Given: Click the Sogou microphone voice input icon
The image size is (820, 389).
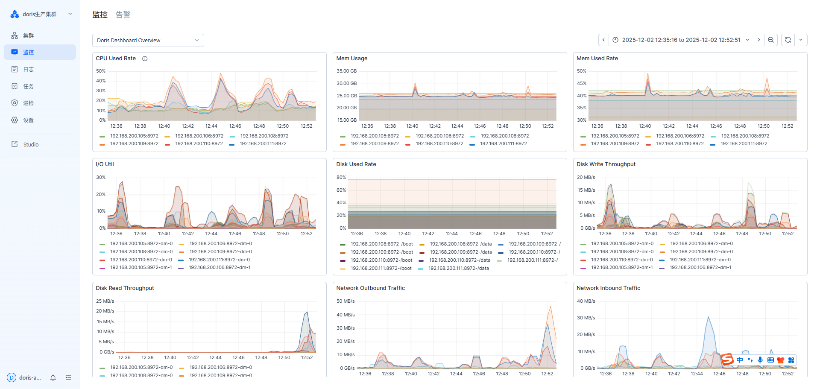Looking at the screenshot, I should tap(760, 360).
